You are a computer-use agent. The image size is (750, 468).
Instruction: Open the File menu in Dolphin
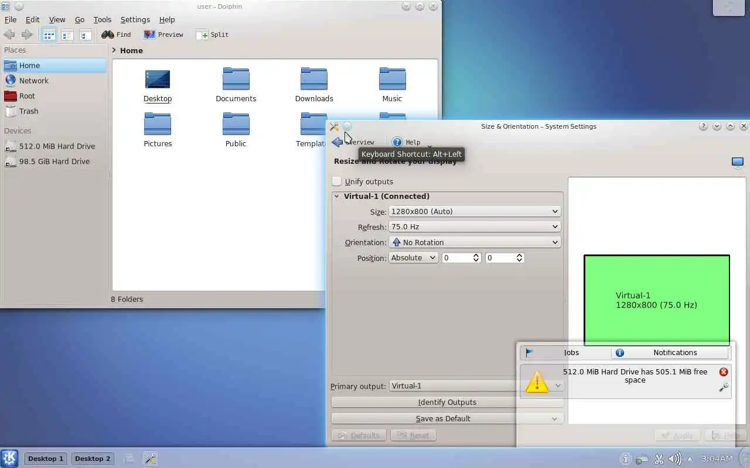click(x=11, y=19)
